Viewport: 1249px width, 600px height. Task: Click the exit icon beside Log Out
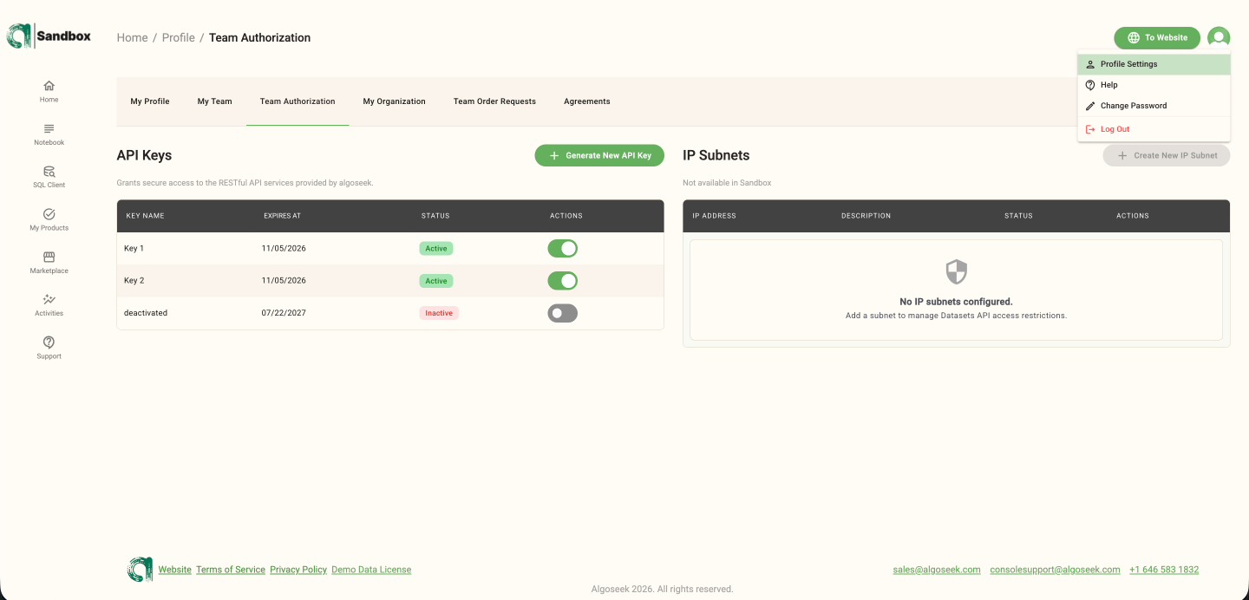[1090, 129]
